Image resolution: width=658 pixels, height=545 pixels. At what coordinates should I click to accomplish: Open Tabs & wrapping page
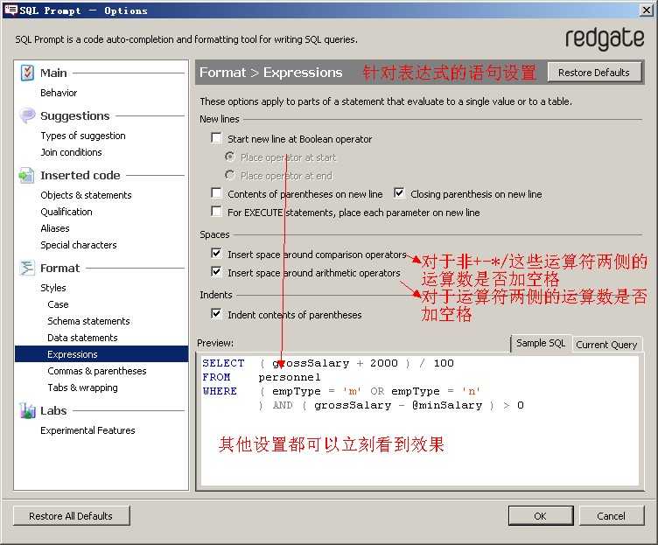point(82,388)
